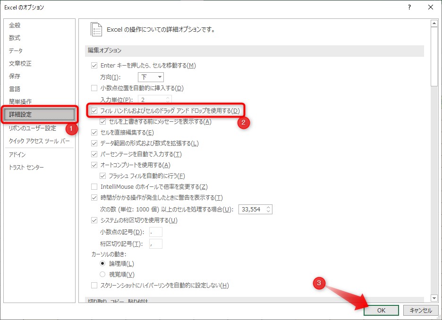Toggle Enter キーを押したら、セルを移動する checkbox
Viewport: 442px width, 320px height.
pos(94,66)
